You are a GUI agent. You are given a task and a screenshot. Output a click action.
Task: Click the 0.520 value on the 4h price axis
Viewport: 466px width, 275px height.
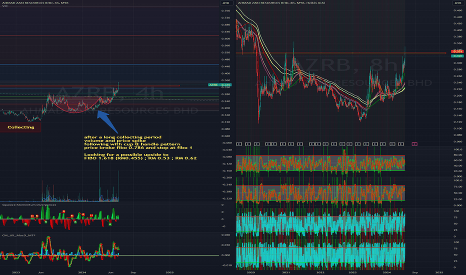click(226, 52)
